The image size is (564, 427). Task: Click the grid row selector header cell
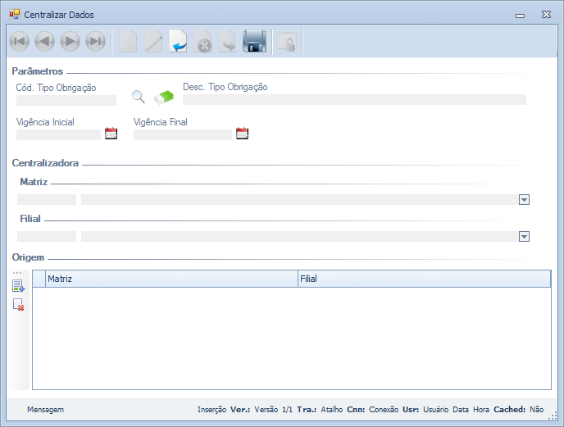[x=39, y=279]
